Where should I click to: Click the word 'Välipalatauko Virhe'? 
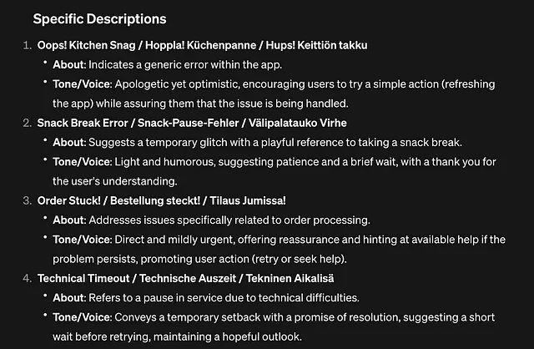(x=298, y=123)
